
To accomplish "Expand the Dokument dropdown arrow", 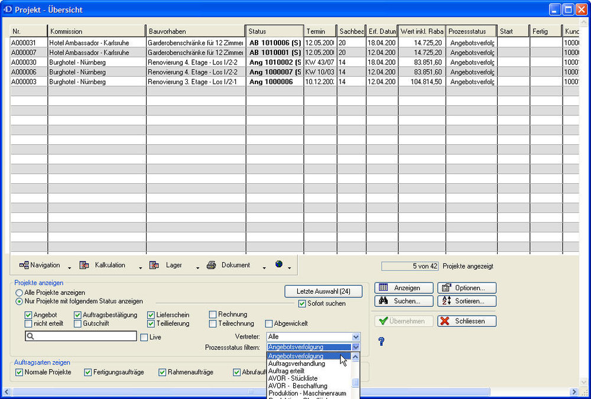I will [264, 268].
